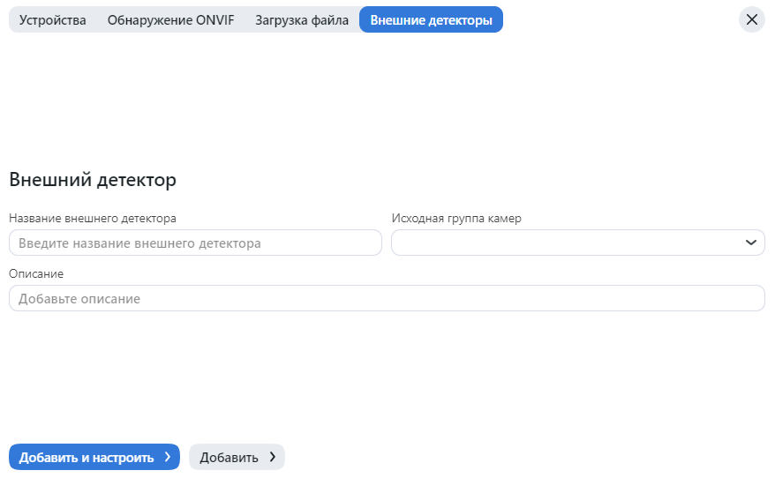Switch to the 'Устройства' tab

53,19
